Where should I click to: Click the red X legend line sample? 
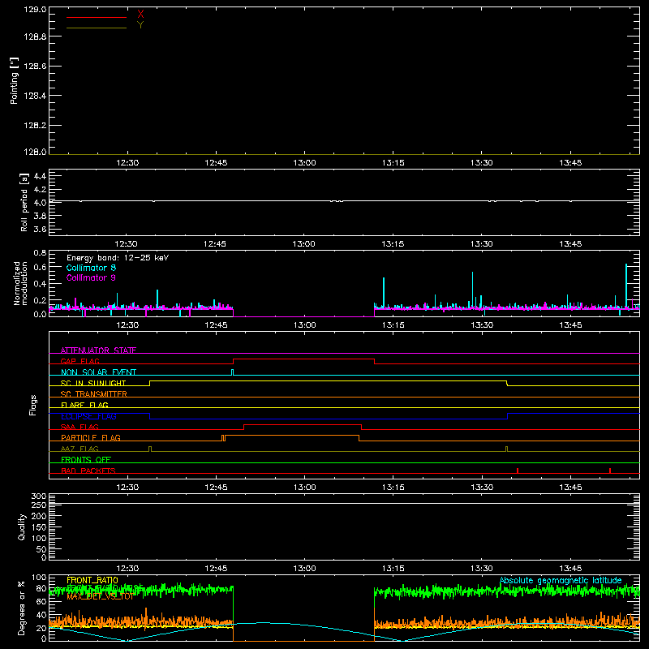(x=97, y=17)
